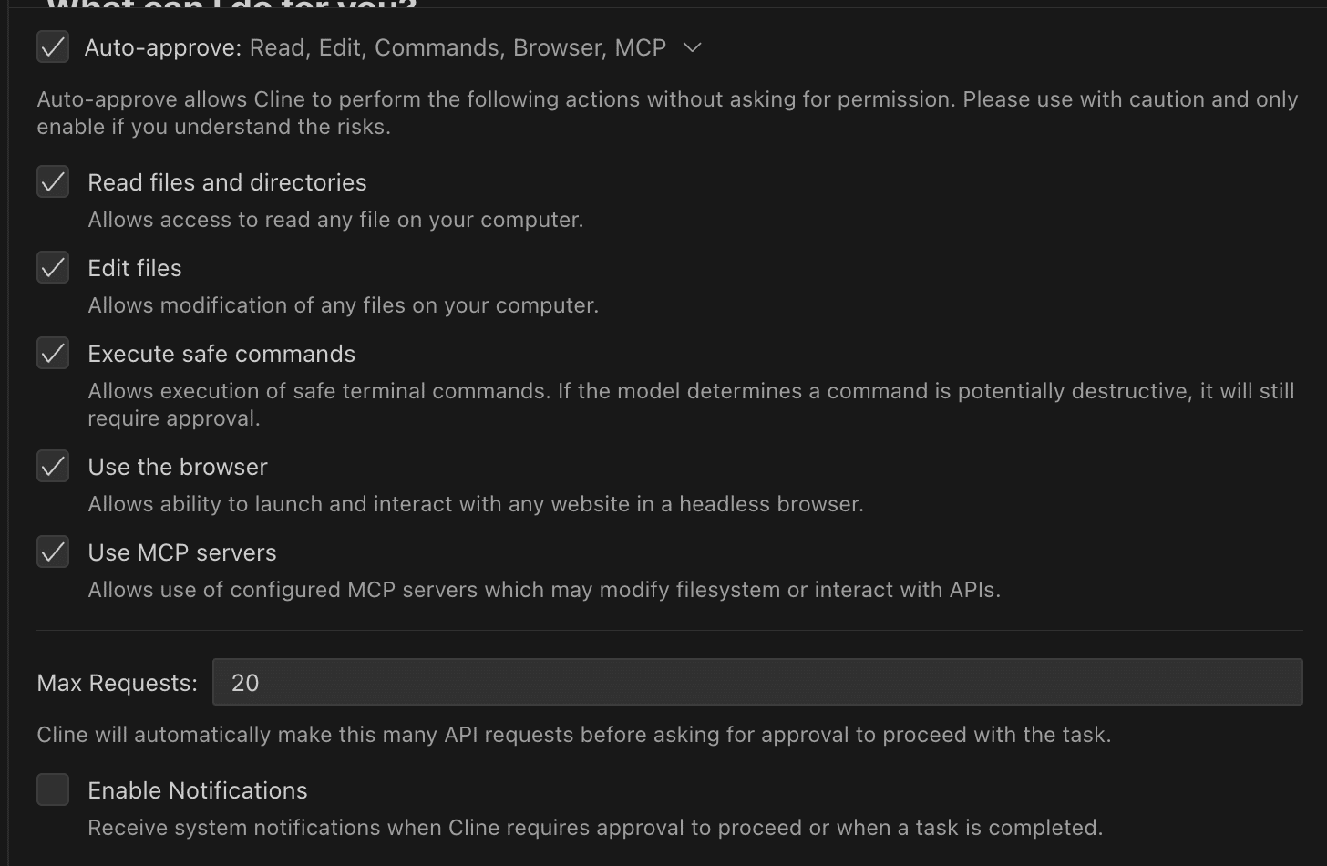Image resolution: width=1327 pixels, height=866 pixels.
Task: Uncheck the Edit files checkbox
Action: [x=53, y=267]
